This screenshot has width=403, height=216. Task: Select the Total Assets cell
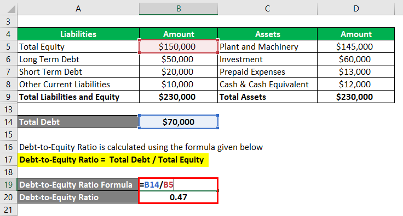pos(267,97)
